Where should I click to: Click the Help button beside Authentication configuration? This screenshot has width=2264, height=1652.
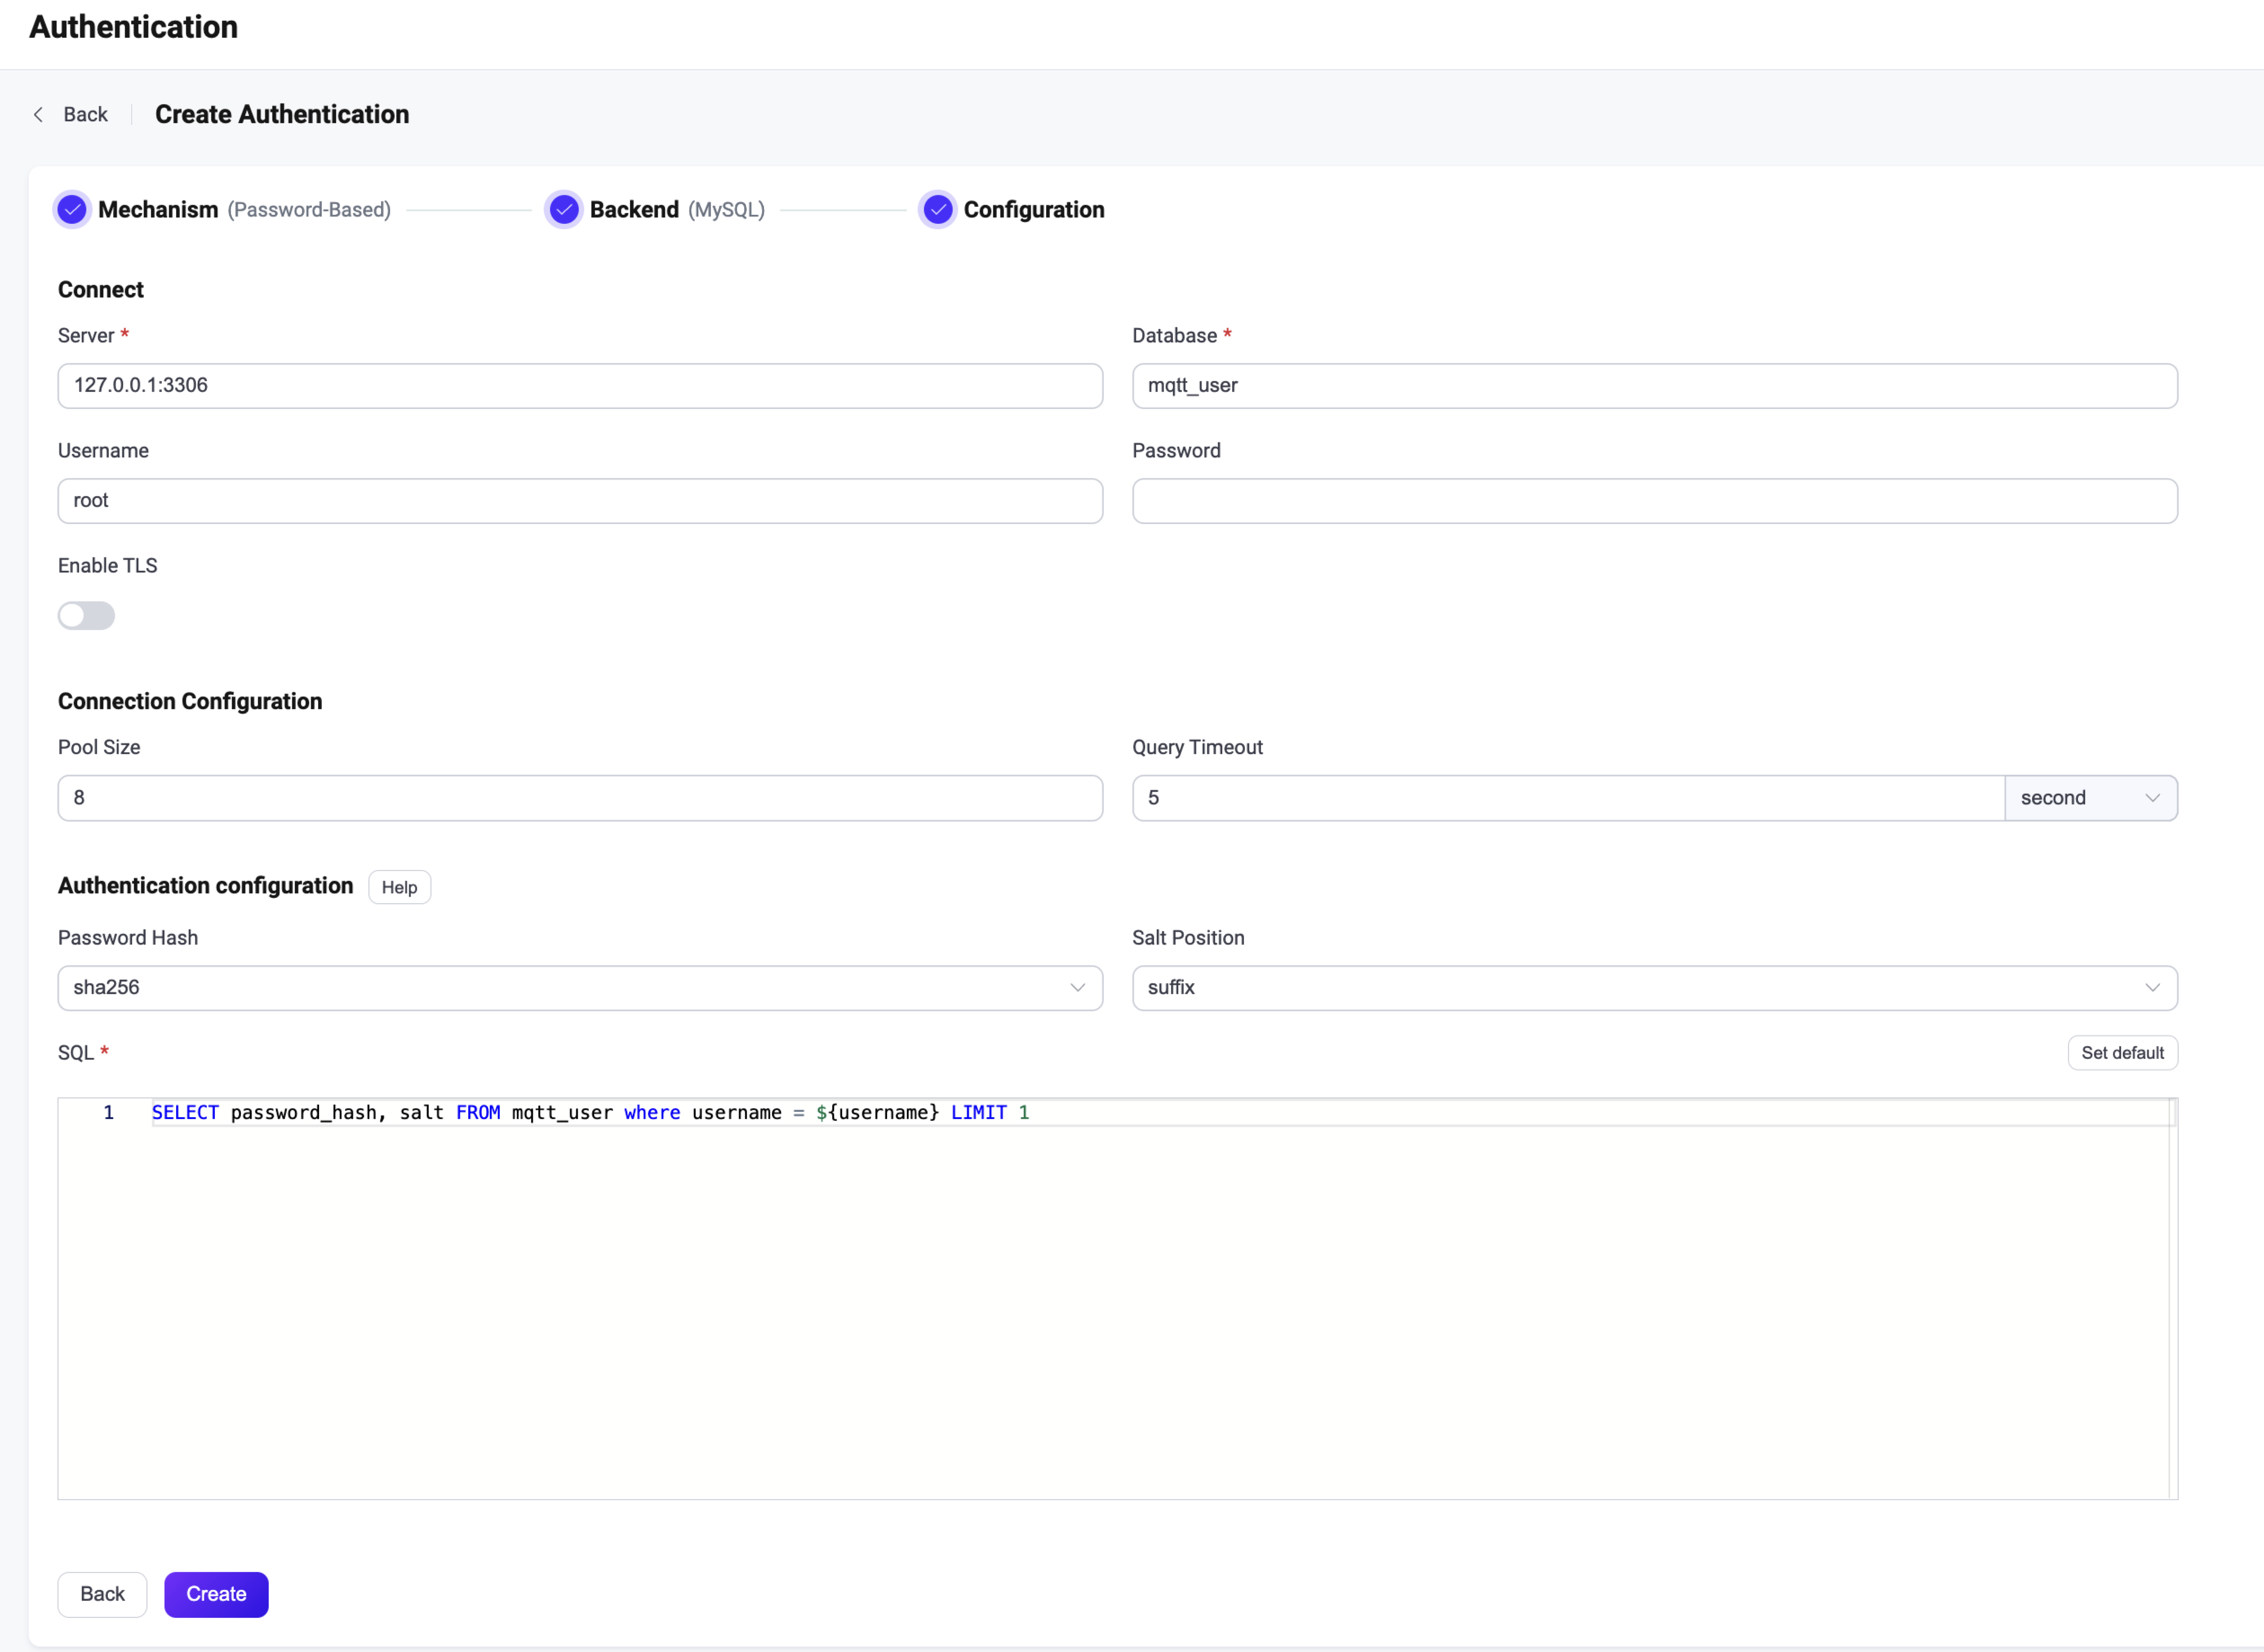tap(399, 887)
